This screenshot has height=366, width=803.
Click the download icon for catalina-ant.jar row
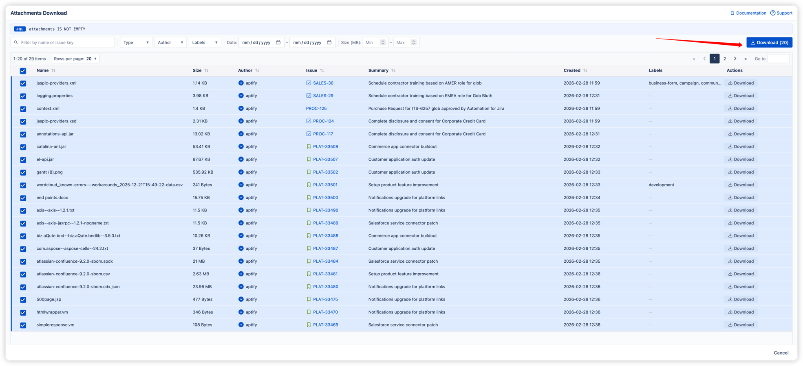tap(730, 146)
